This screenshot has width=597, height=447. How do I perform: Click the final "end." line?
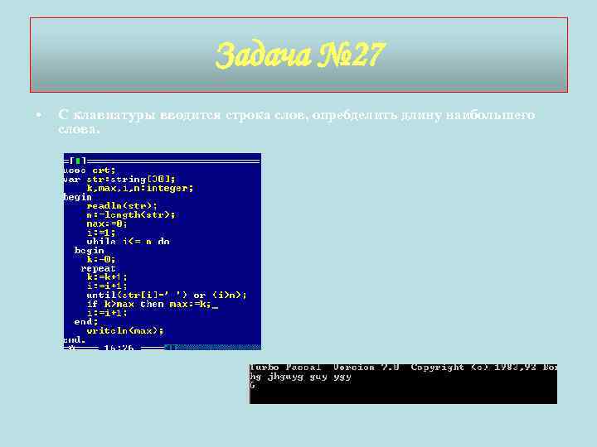[x=74, y=339]
